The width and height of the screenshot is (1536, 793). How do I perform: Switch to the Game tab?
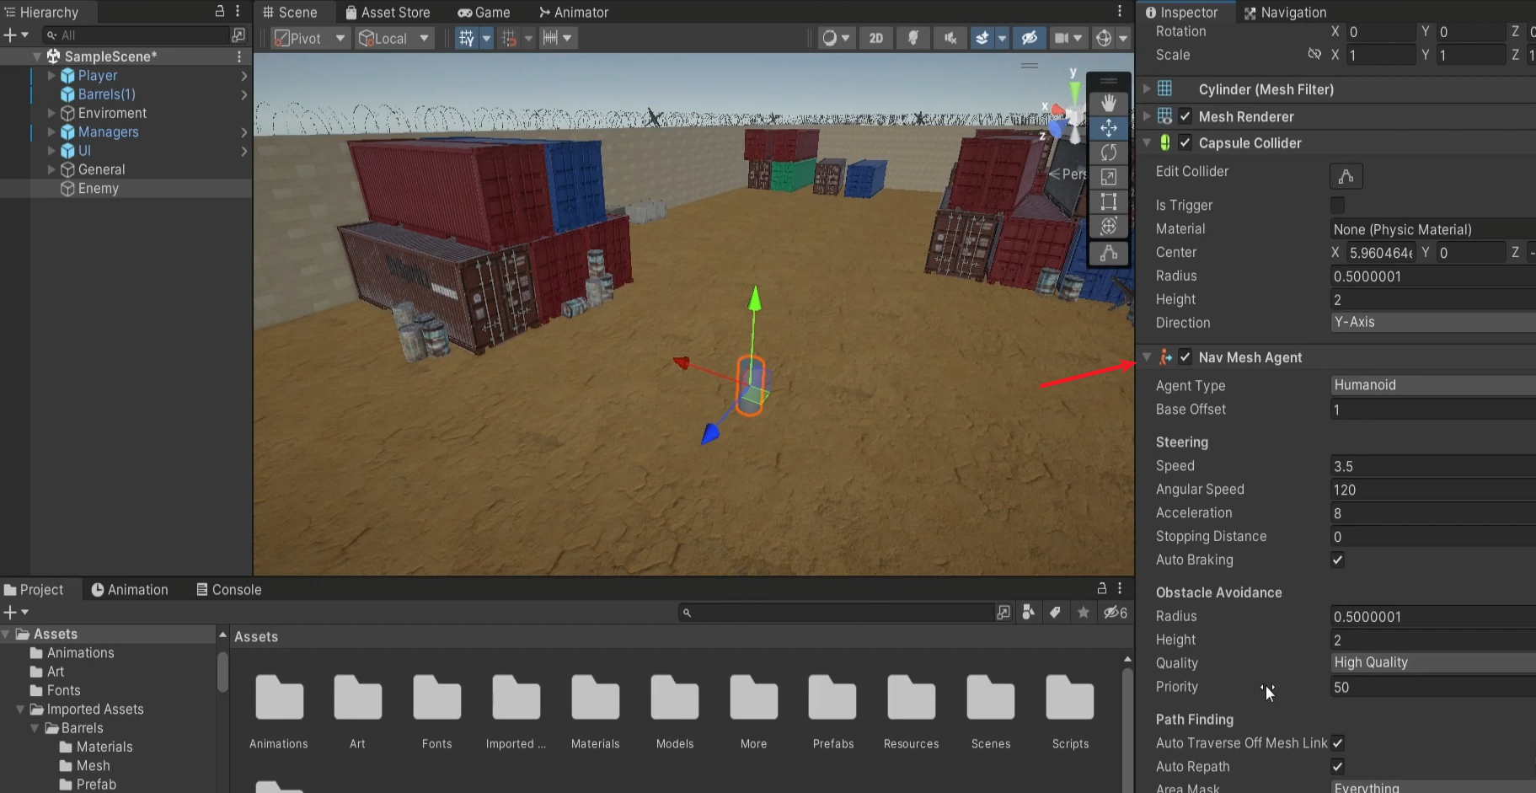[x=484, y=12]
